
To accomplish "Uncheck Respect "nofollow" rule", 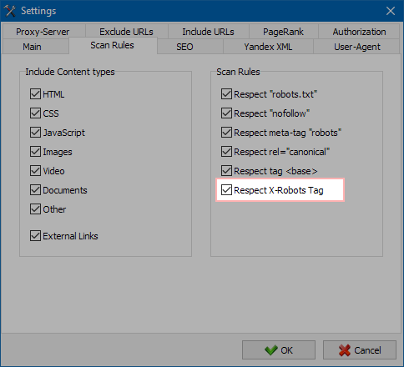I will coord(226,113).
